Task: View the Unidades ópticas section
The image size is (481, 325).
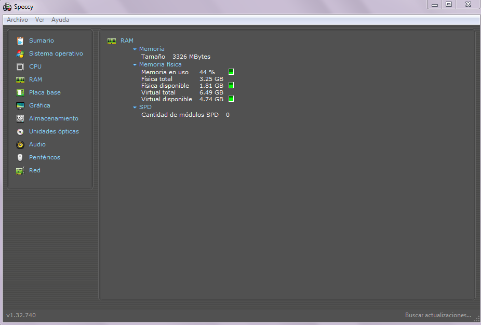Action: (54, 131)
